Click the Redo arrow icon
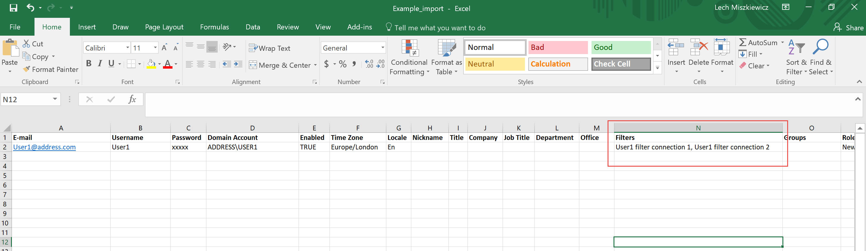Image resolution: width=866 pixels, height=251 pixels. point(51,7)
